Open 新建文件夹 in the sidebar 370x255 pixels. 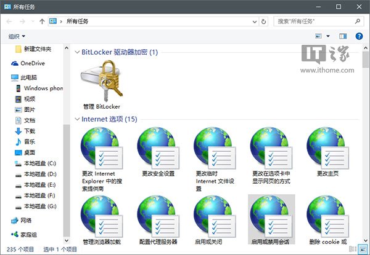(x=33, y=49)
